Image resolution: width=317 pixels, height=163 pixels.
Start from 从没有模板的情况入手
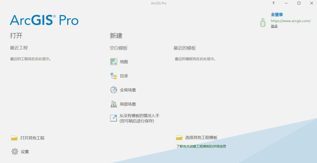[139, 116]
